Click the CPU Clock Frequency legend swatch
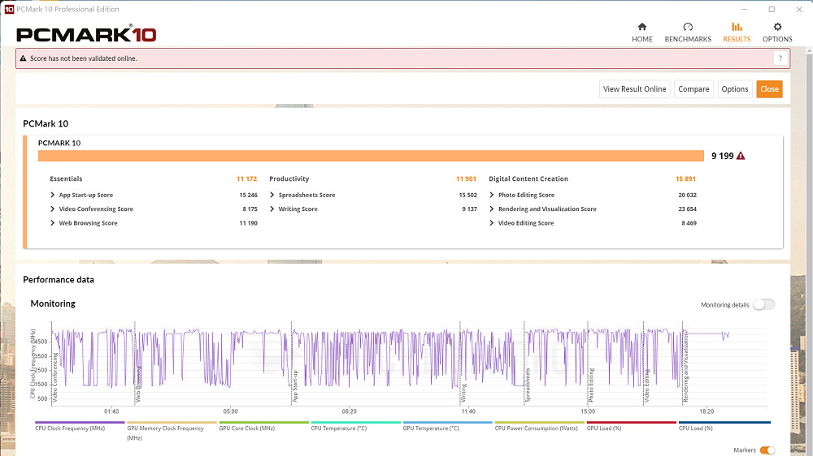The width and height of the screenshot is (813, 456). tap(80, 423)
